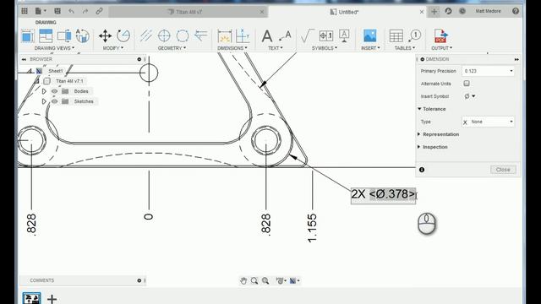Open the File menu icon
This screenshot has width=541, height=304.
41,11
